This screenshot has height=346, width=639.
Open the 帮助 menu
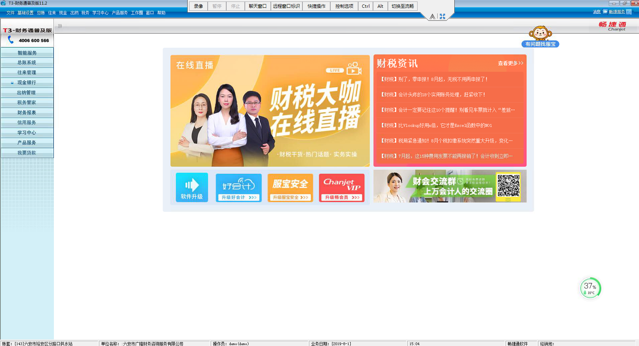(161, 13)
